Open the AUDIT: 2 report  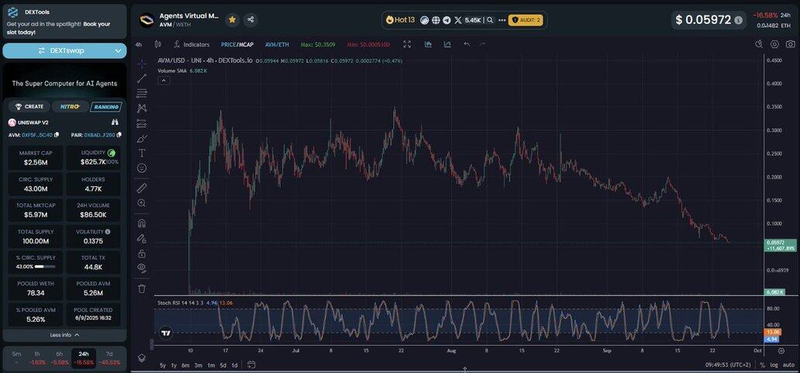526,20
